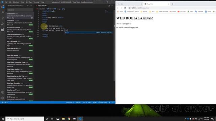
Task: Select the Excel Live Server for VBA entry
Action: 20,78
